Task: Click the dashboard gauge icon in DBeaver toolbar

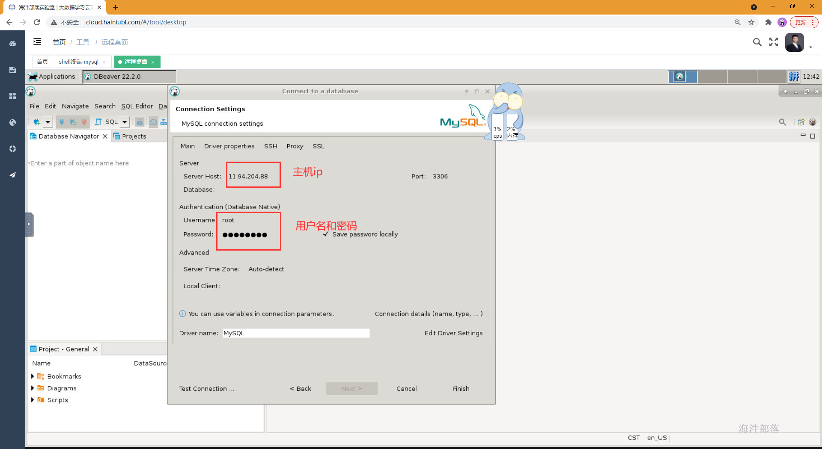Action: [153, 122]
